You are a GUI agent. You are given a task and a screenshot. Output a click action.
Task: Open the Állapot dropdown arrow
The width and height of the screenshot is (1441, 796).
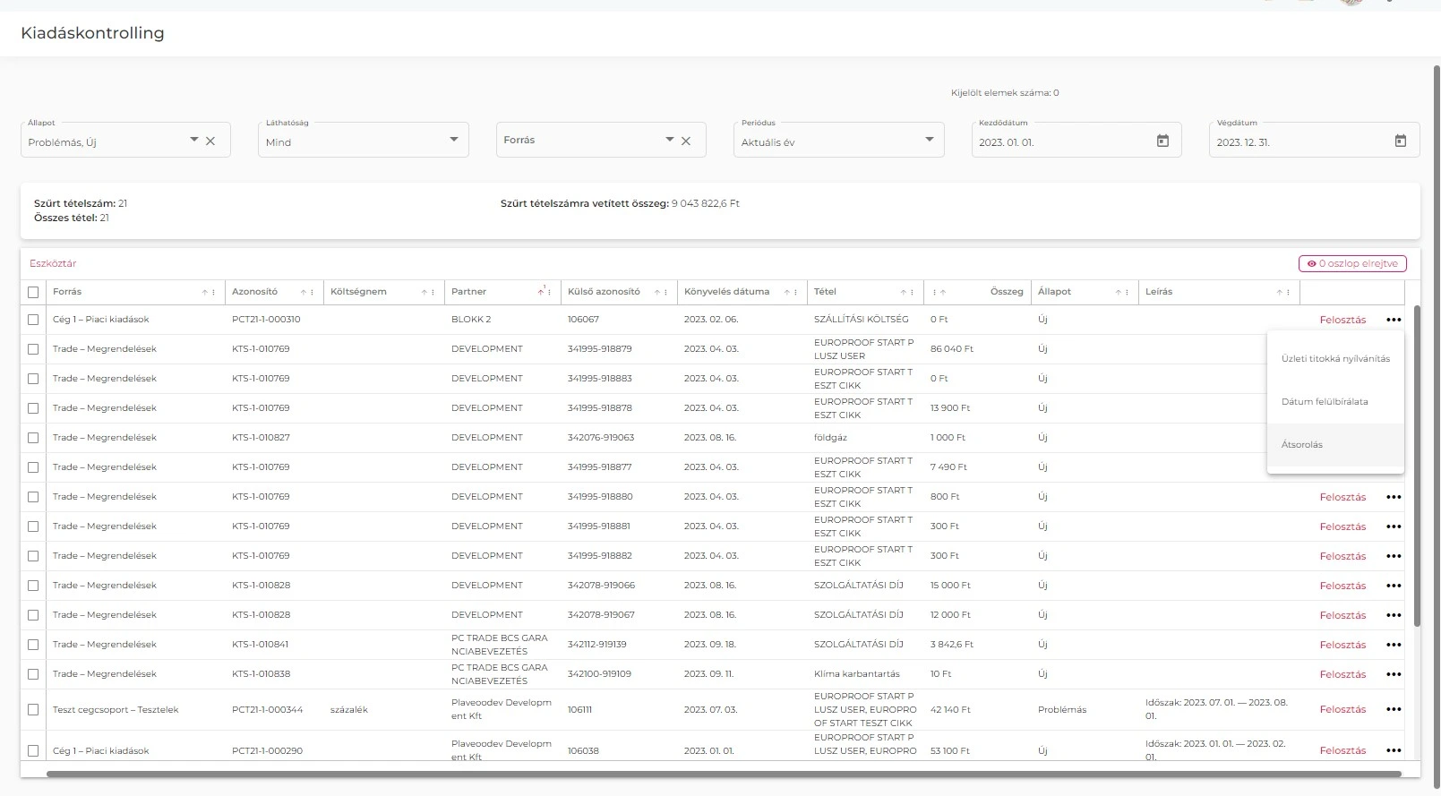tap(193, 140)
